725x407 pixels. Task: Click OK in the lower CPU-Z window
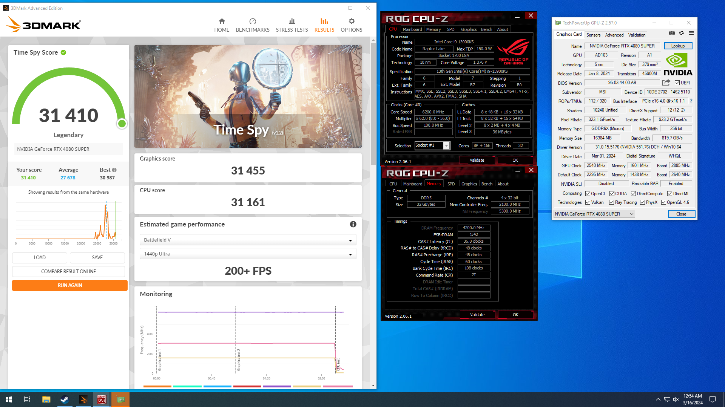(x=515, y=315)
